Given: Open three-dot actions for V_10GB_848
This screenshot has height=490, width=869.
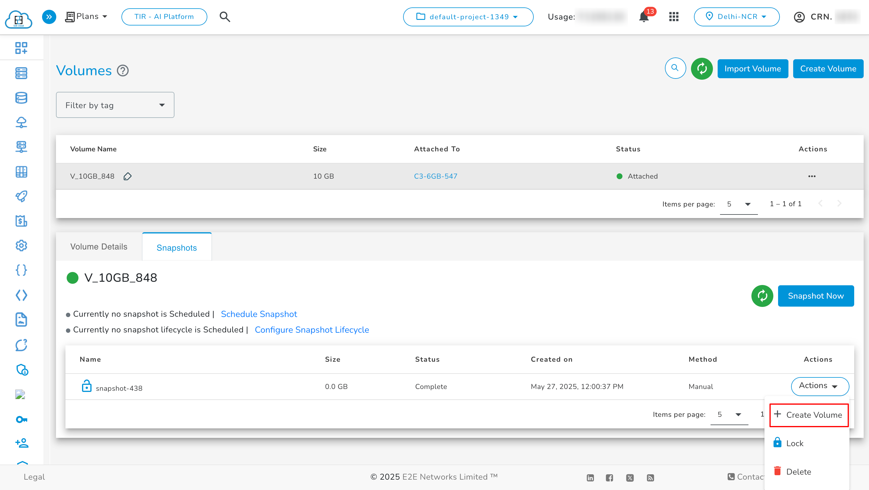Looking at the screenshot, I should tap(812, 176).
